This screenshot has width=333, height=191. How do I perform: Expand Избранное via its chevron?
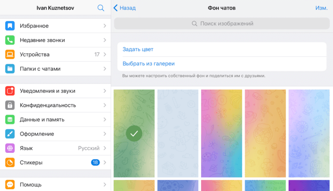pyautogui.click(x=105, y=26)
